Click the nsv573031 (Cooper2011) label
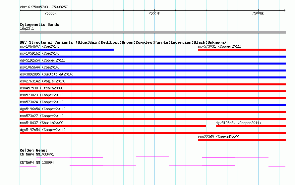 220,46
